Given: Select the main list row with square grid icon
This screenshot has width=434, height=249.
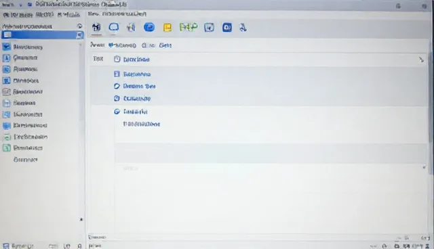Looking at the screenshot, I should point(258,74).
